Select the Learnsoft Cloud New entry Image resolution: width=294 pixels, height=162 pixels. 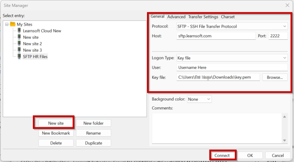click(42, 31)
